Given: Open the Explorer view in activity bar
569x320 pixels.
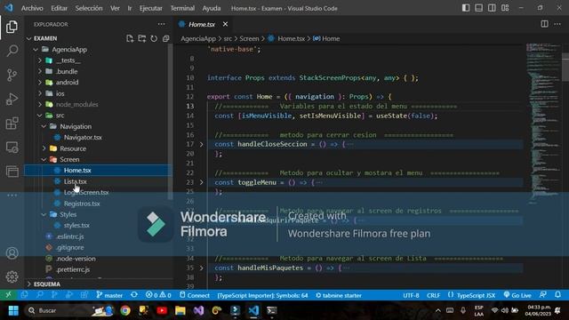Looking at the screenshot, I should tap(12, 27).
